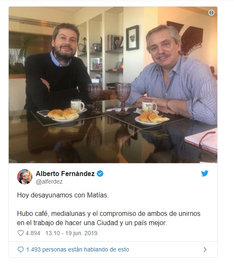The width and height of the screenshot is (234, 267).
Task: Open the tweet timestamp 13:10 - 19 jun. 2019
Action: click(x=71, y=233)
